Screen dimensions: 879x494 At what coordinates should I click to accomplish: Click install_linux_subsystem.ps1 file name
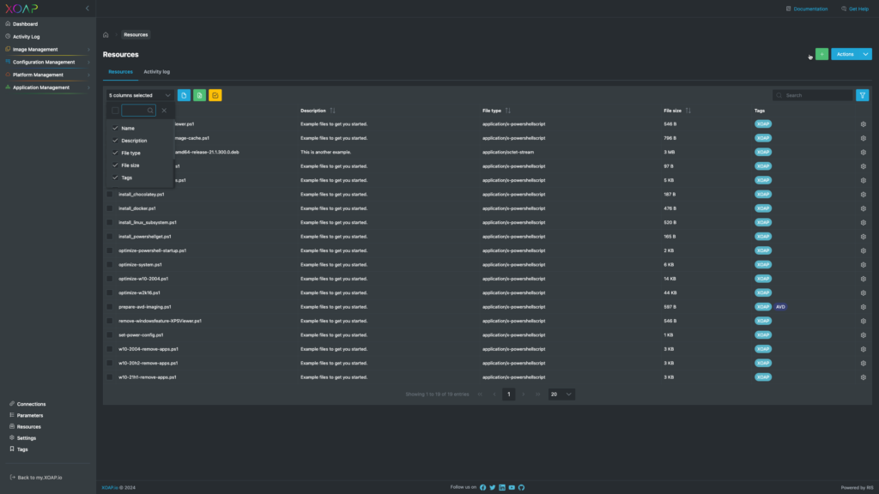[x=148, y=222]
